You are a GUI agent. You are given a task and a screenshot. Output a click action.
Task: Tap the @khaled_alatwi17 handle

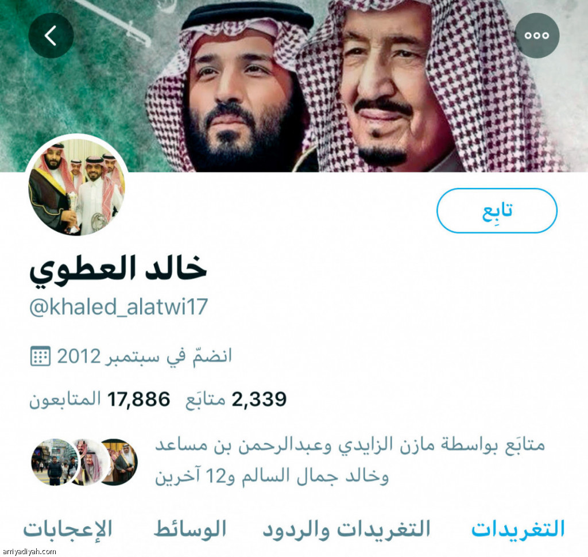[x=118, y=307]
